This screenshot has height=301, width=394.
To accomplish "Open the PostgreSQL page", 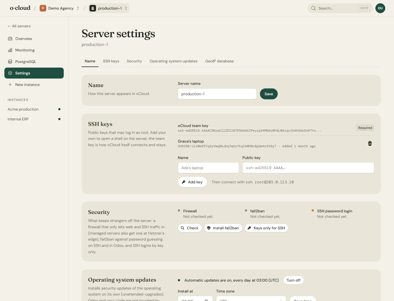I will [34, 62].
